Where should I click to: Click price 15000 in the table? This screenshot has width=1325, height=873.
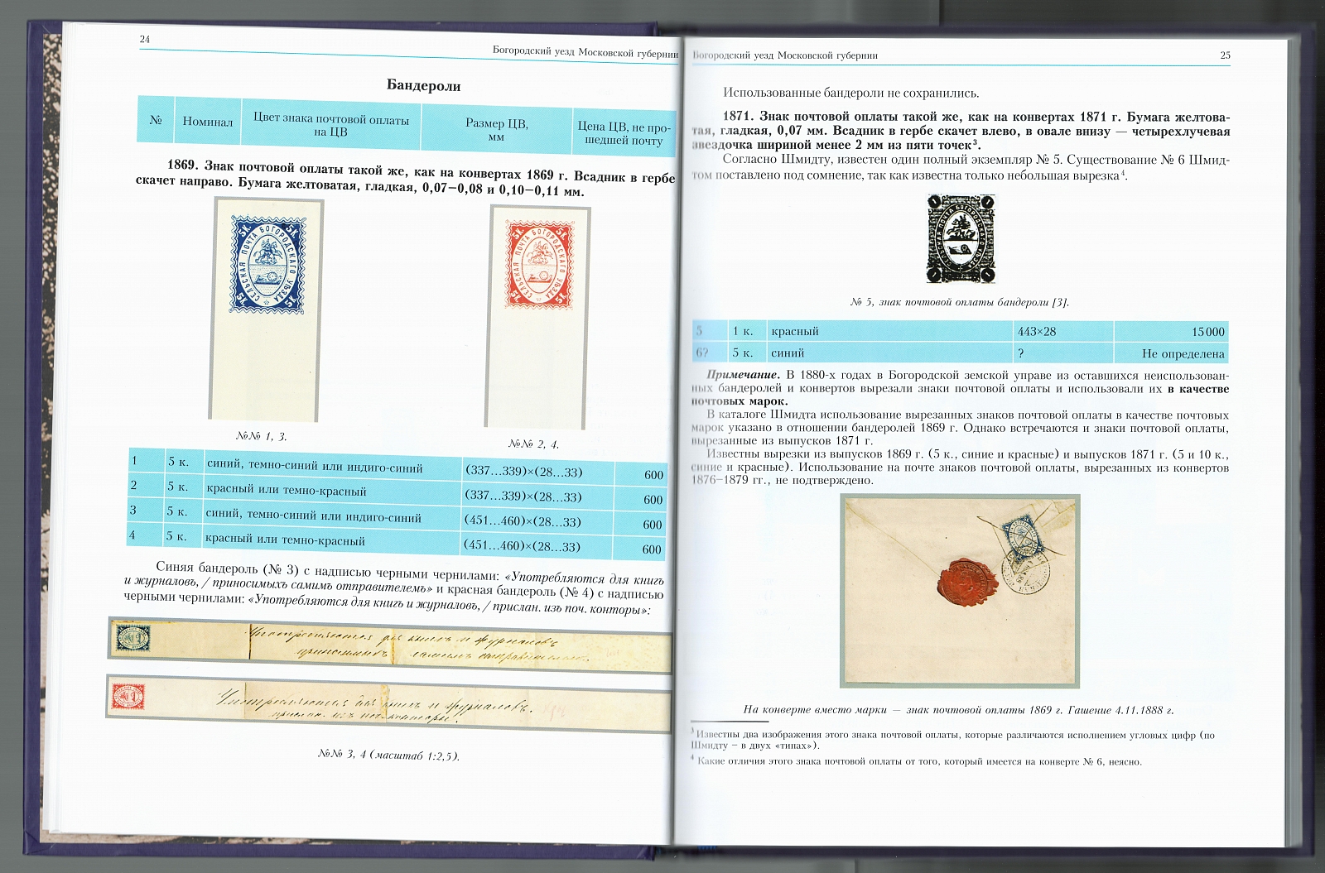point(1207,332)
